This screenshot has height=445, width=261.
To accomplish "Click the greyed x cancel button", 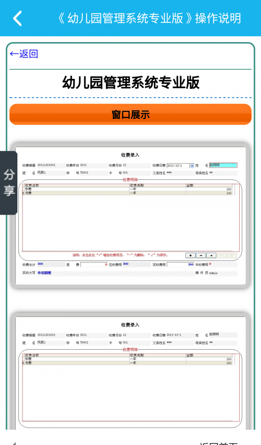I will (x=232, y=255).
